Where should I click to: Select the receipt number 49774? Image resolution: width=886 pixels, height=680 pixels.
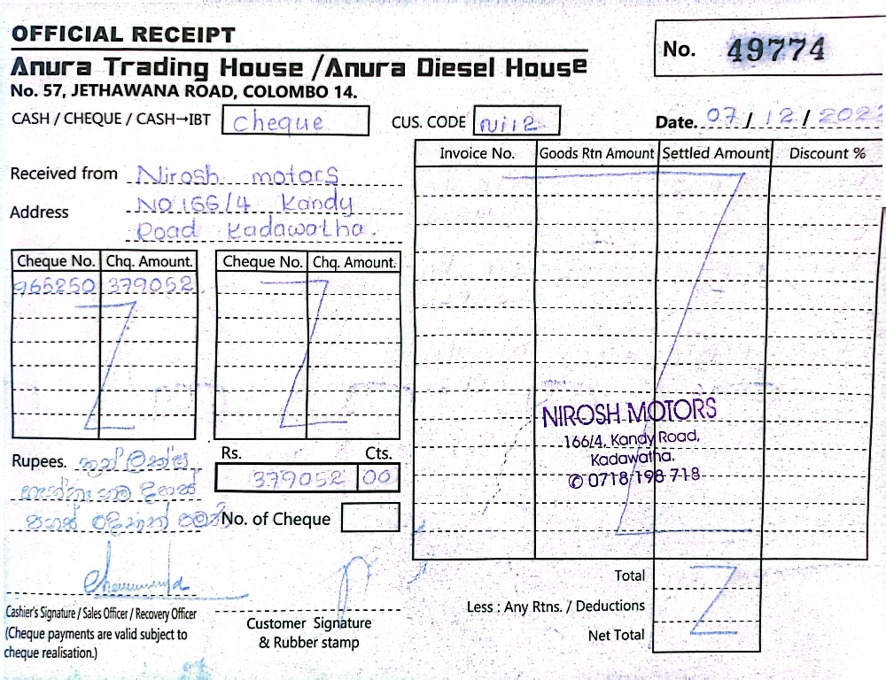pyautogui.click(x=775, y=50)
